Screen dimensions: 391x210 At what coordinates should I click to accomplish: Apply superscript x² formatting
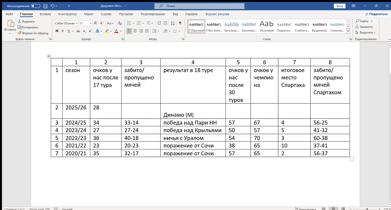tap(90, 31)
